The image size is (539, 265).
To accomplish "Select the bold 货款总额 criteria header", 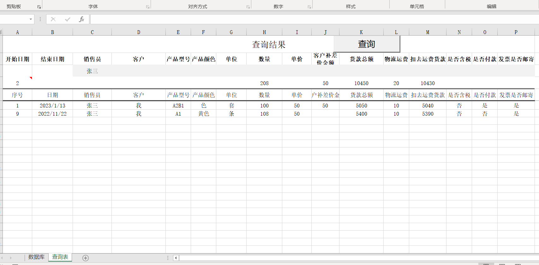I will click(x=361, y=59).
